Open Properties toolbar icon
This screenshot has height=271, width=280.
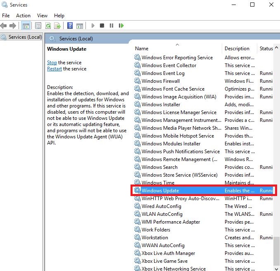[38, 26]
